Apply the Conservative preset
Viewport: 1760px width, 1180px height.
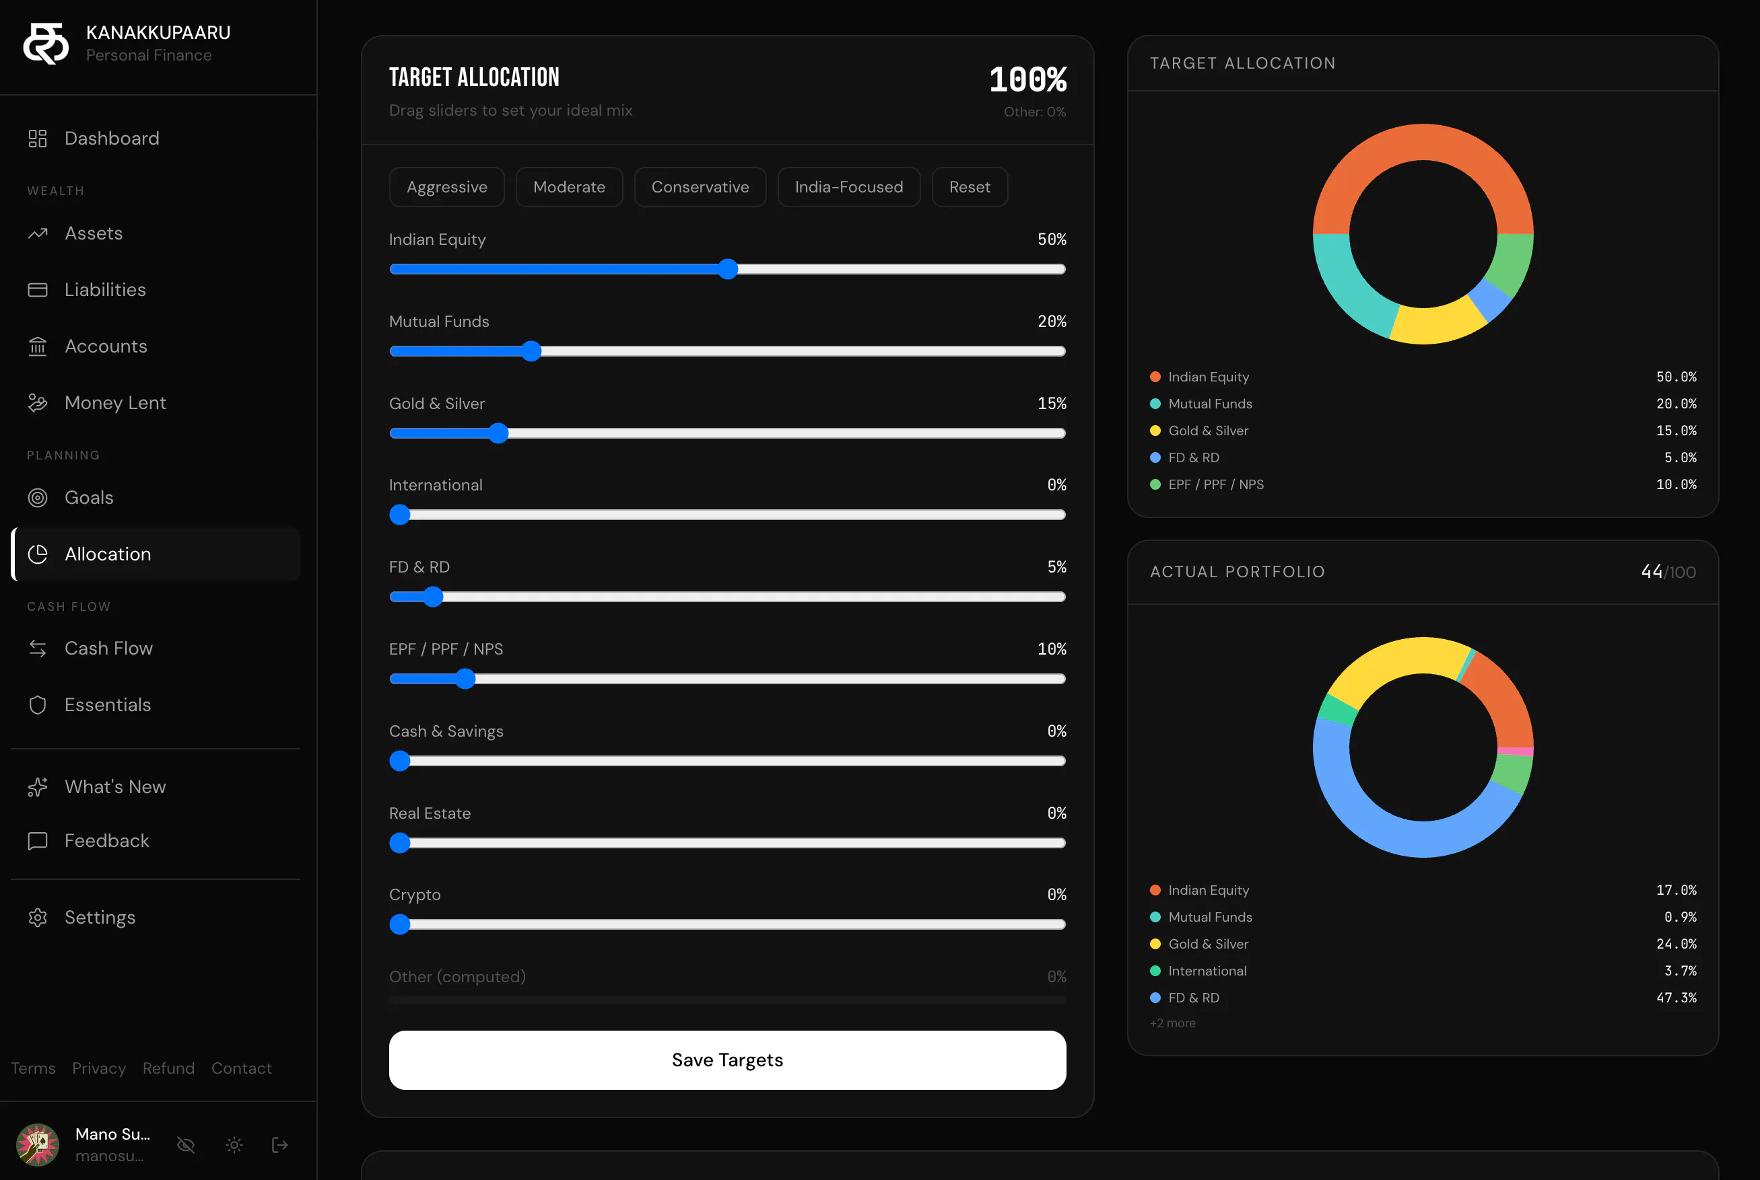tap(700, 186)
